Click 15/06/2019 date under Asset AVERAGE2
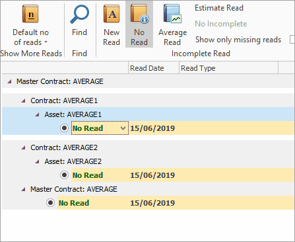 point(152,175)
